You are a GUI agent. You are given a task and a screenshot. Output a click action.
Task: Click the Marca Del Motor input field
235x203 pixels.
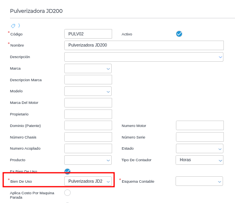click(88, 103)
